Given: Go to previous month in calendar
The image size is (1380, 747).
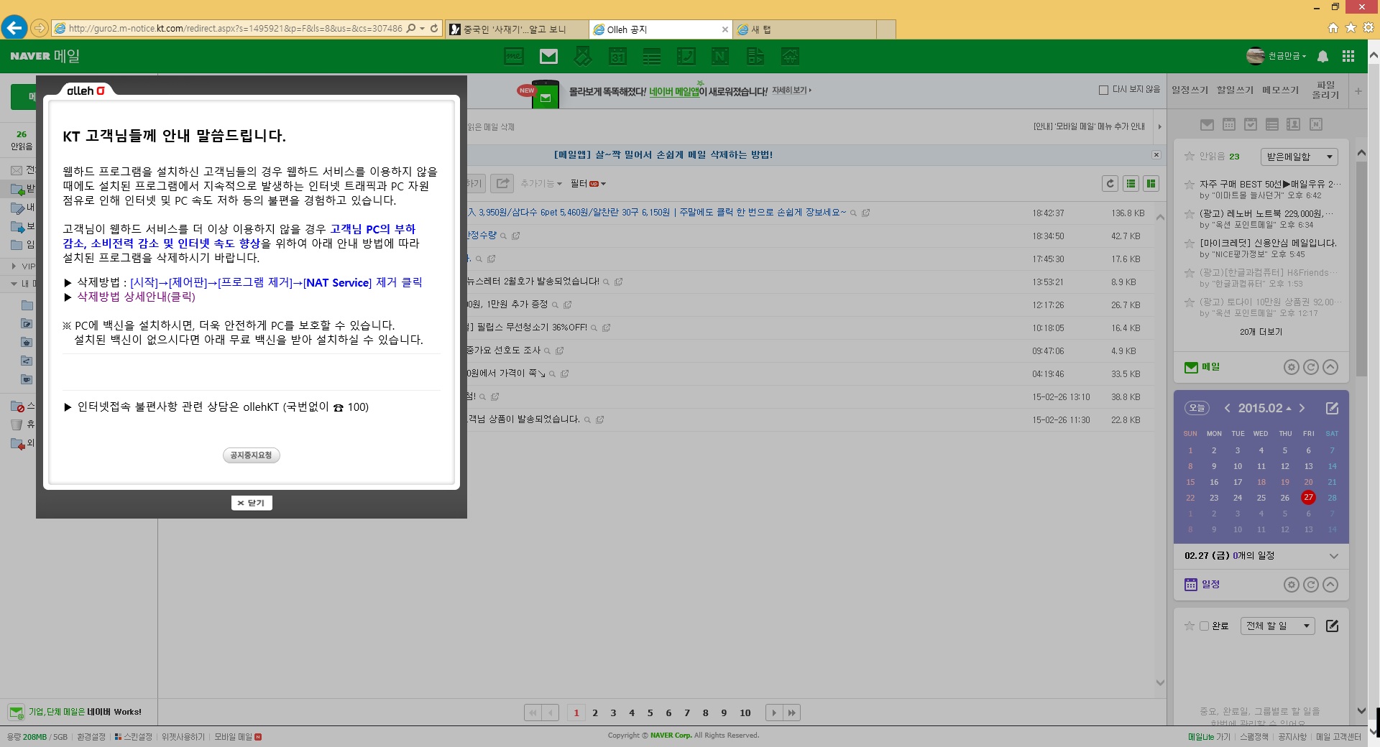Looking at the screenshot, I should point(1227,408).
